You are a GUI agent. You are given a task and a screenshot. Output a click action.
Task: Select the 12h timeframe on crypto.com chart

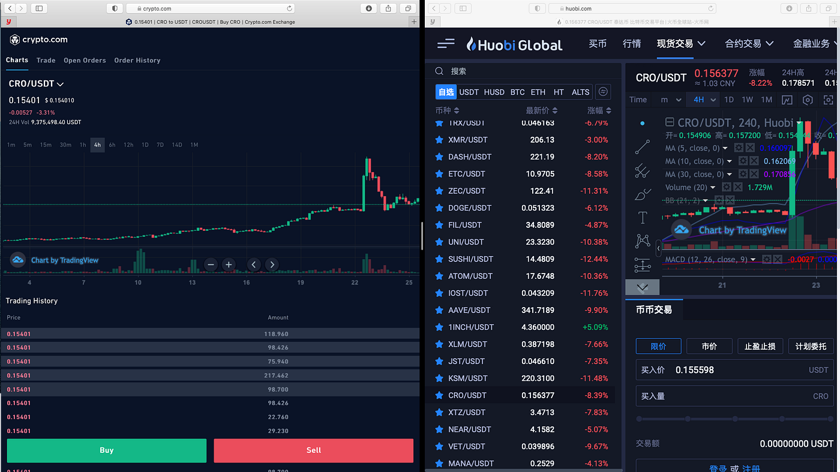point(128,145)
